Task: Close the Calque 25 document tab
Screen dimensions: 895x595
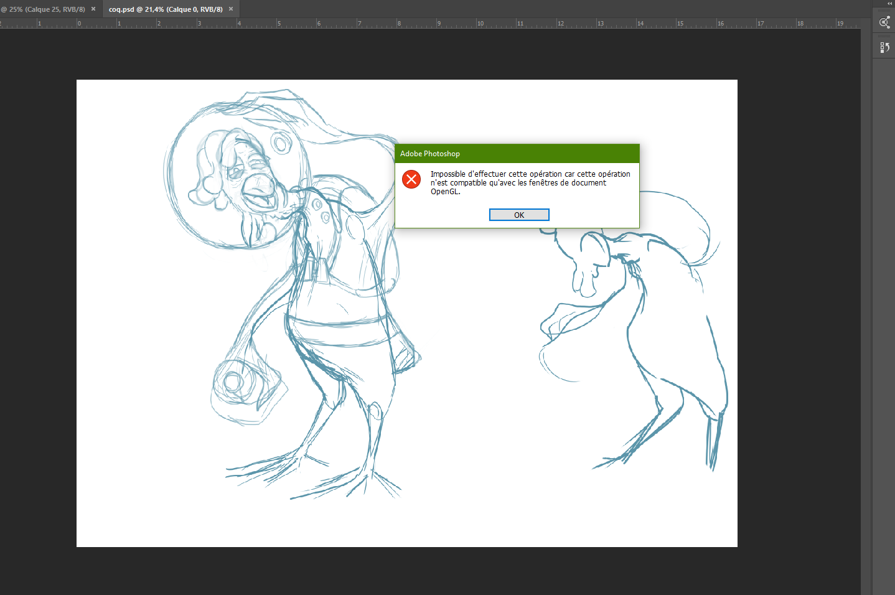Action: tap(93, 9)
